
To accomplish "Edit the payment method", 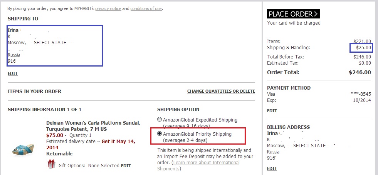I will 272,111.
